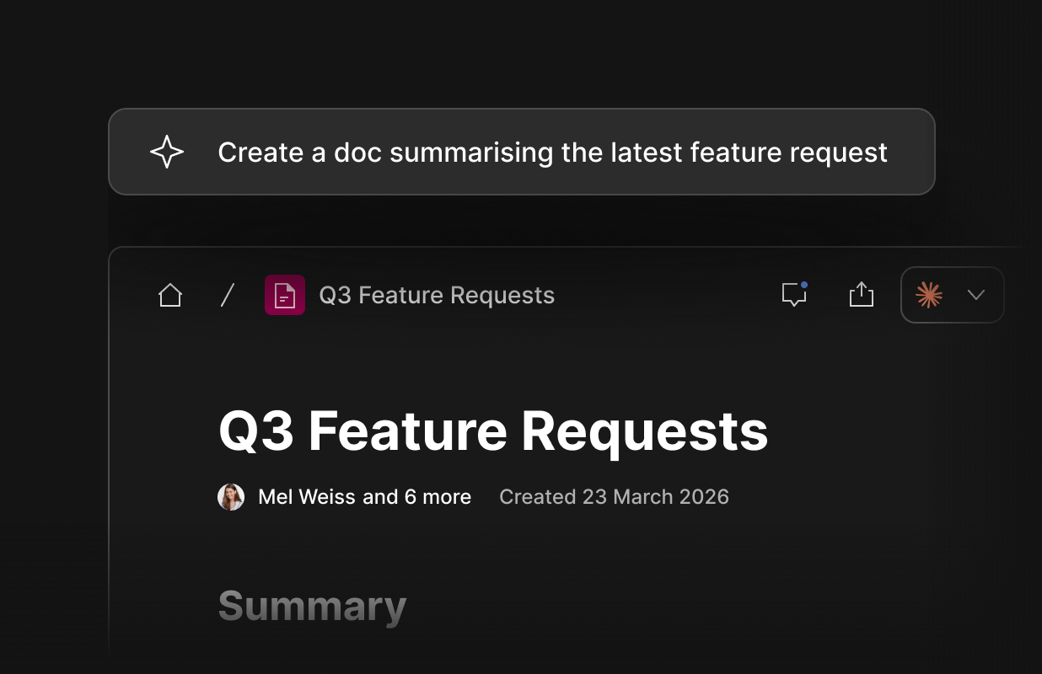
Task: Open Q3 Feature Requests breadcrumb link
Action: click(x=437, y=295)
